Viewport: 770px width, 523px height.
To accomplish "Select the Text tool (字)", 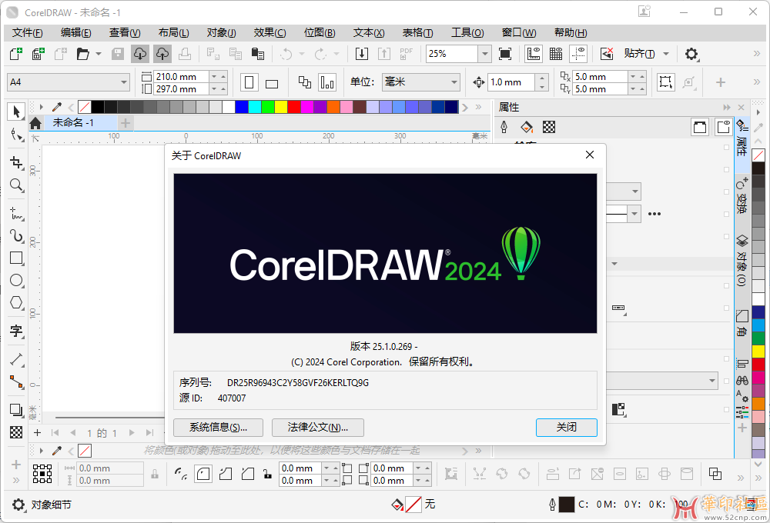I will [x=16, y=331].
